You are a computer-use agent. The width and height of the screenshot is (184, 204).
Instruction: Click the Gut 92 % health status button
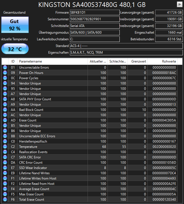click(15, 25)
